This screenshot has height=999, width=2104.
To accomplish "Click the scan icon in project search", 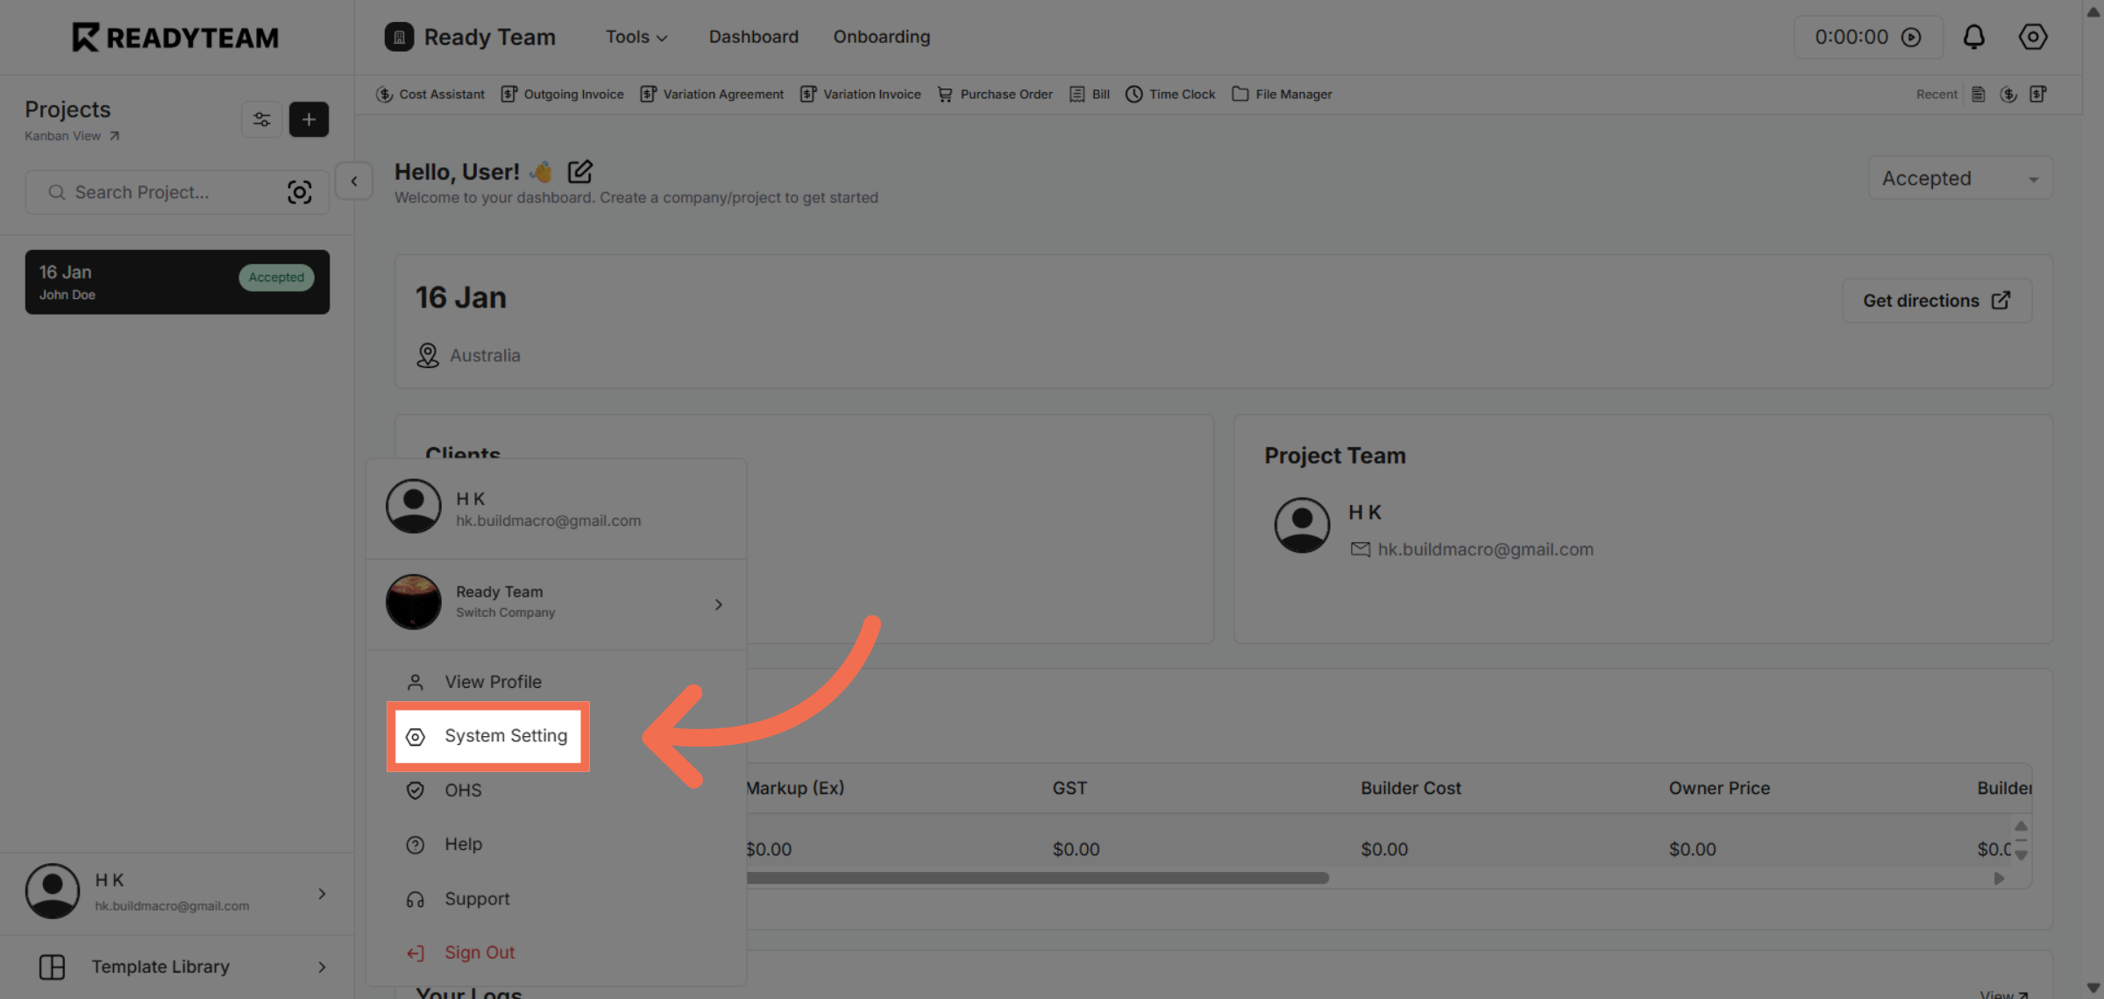I will pos(300,192).
